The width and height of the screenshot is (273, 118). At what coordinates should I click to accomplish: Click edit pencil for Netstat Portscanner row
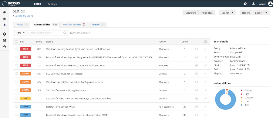point(206,107)
